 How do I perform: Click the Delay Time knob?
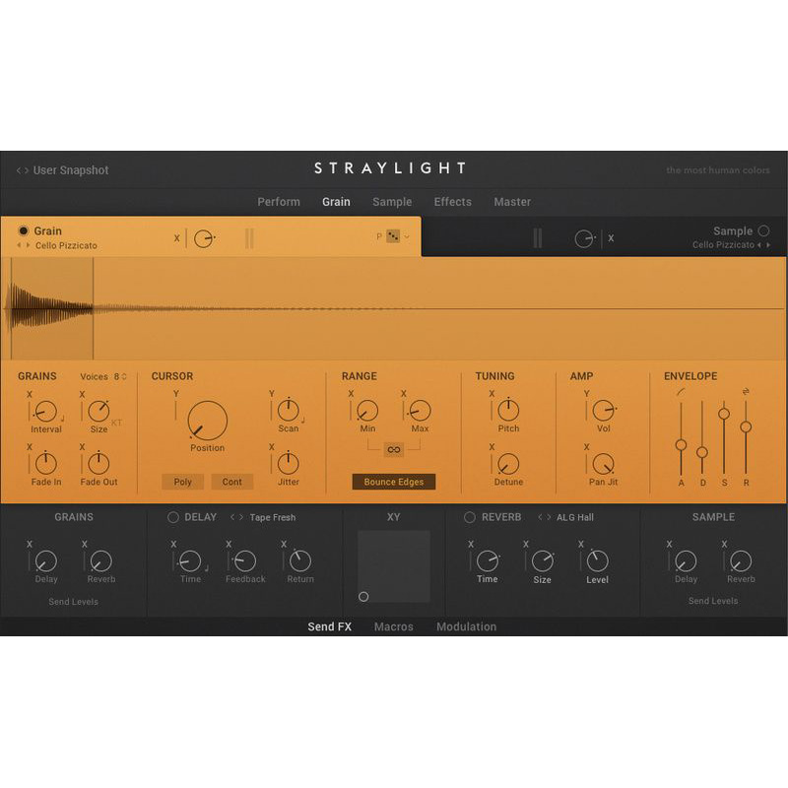point(190,561)
